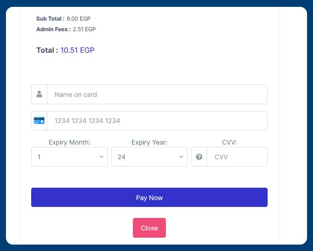Open the Expiry Month dropdown
Image resolution: width=313 pixels, height=251 pixels.
70,157
